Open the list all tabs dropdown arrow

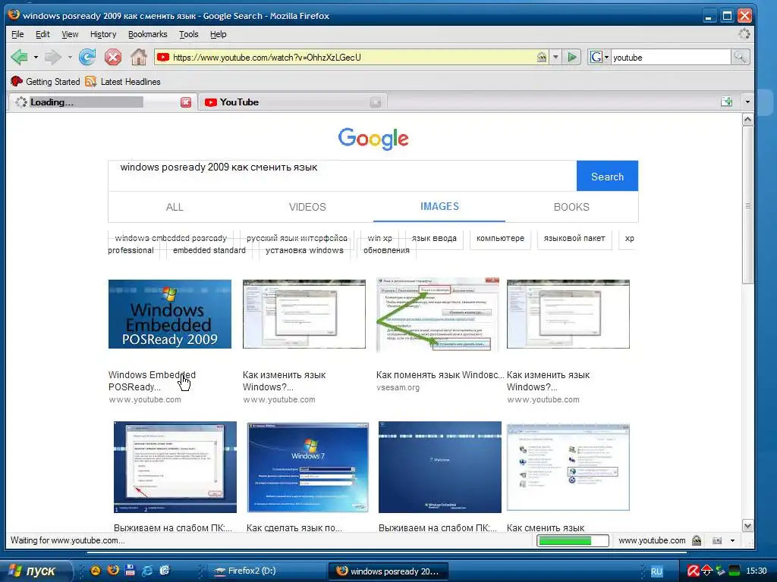click(747, 102)
